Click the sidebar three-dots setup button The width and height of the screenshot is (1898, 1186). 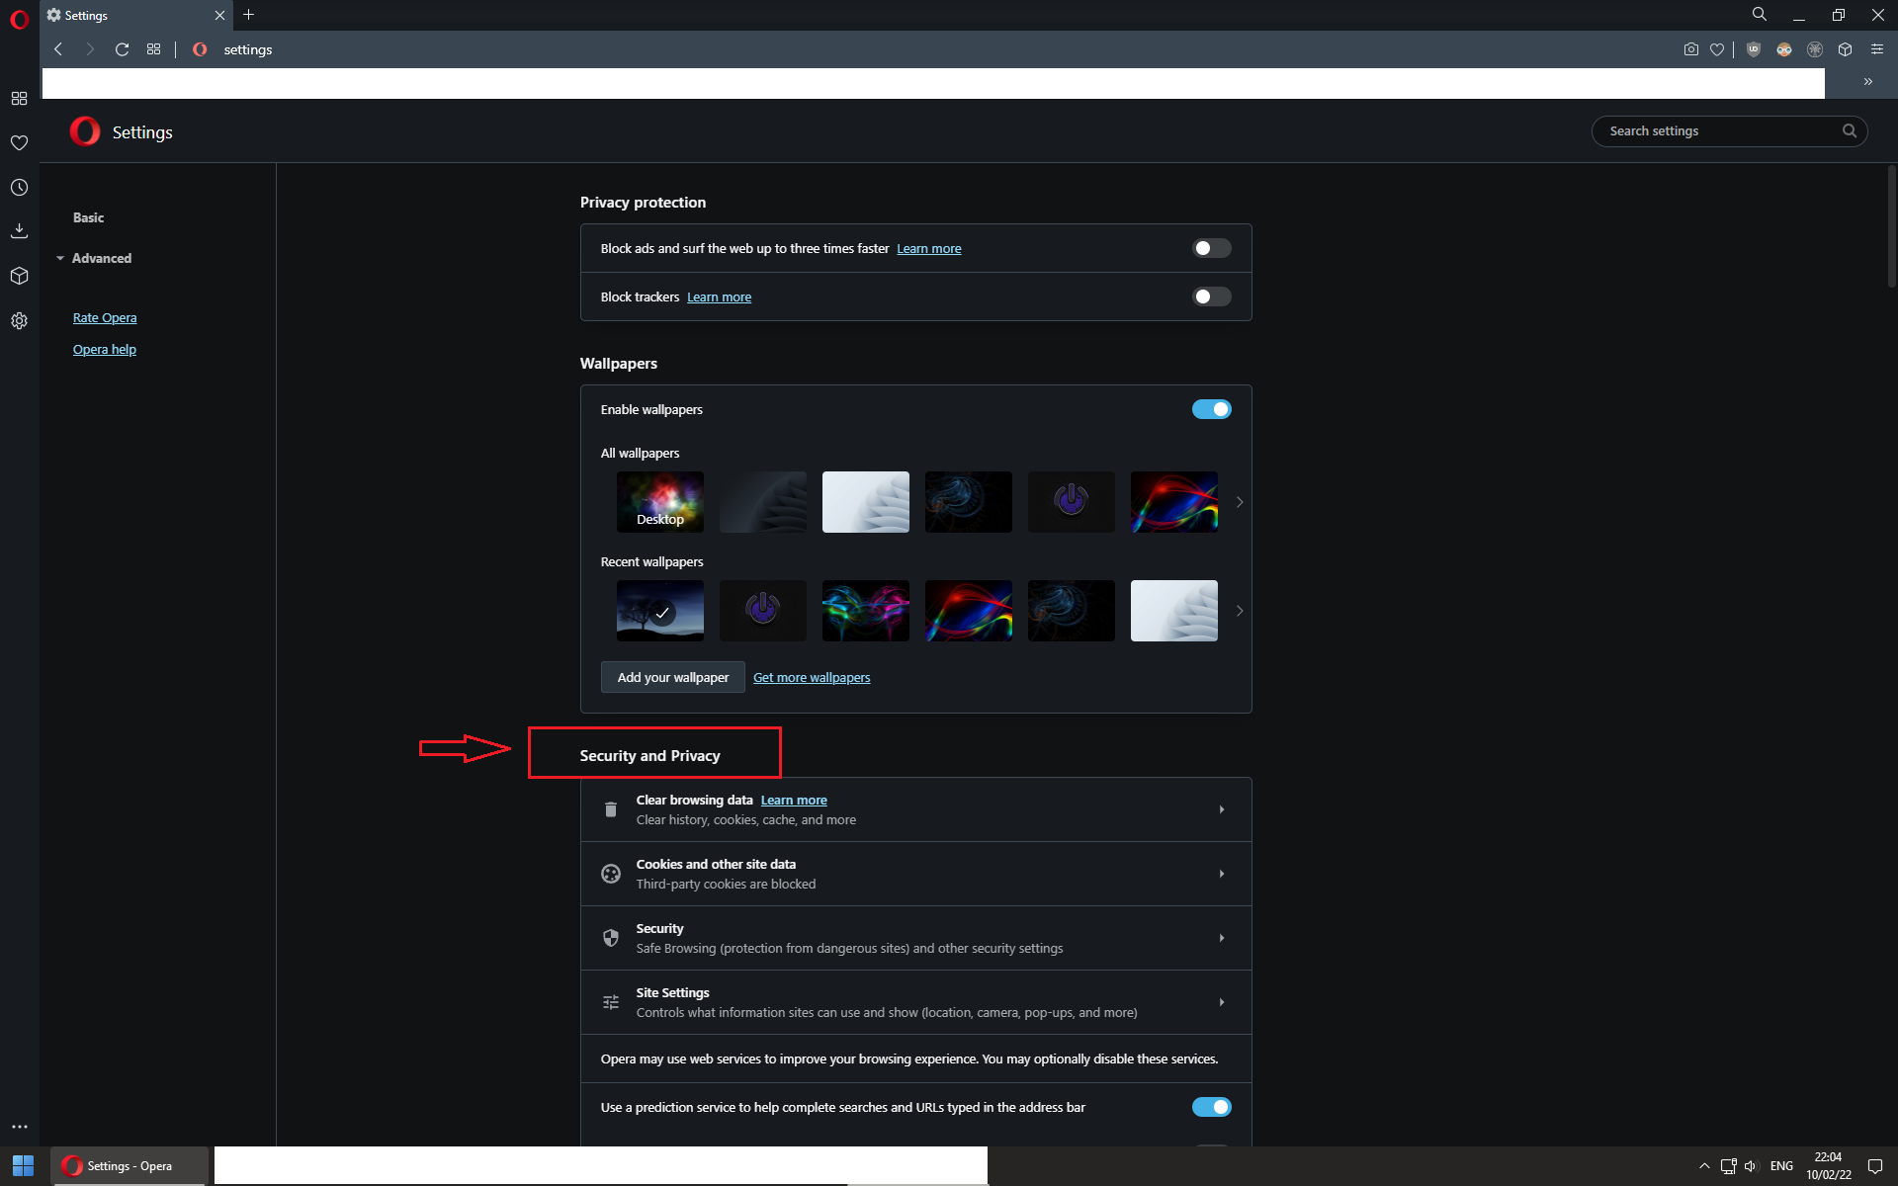pyautogui.click(x=19, y=1127)
